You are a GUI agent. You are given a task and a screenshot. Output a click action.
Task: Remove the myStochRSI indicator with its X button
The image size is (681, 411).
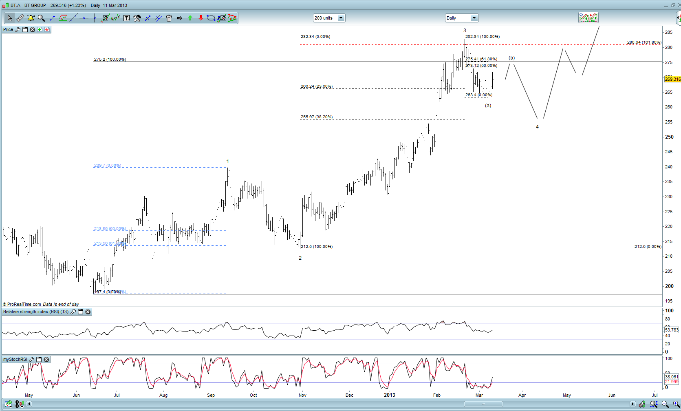tap(46, 360)
